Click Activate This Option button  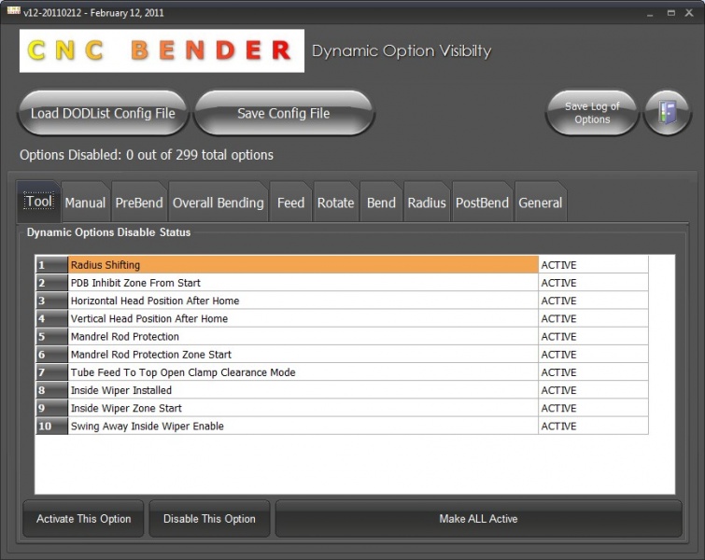click(84, 519)
